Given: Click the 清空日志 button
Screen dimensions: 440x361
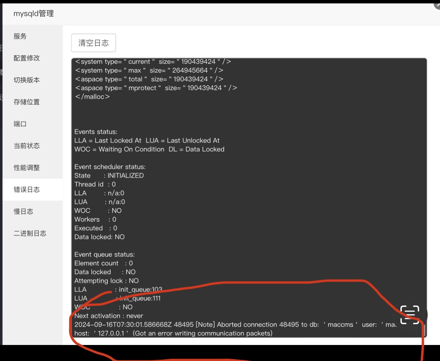Looking at the screenshot, I should pos(93,43).
